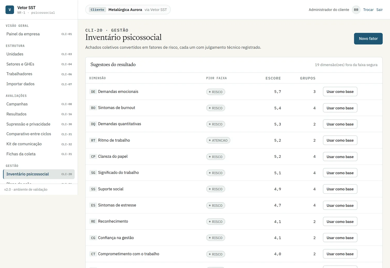Click the RR user avatar

tap(356, 10)
